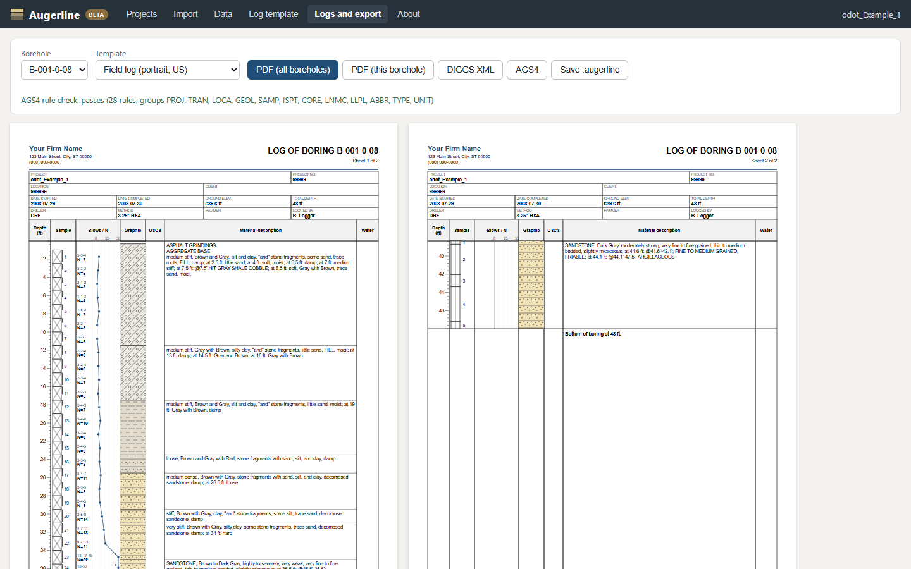Go to the Import page
The height and width of the screenshot is (569, 911).
point(185,14)
